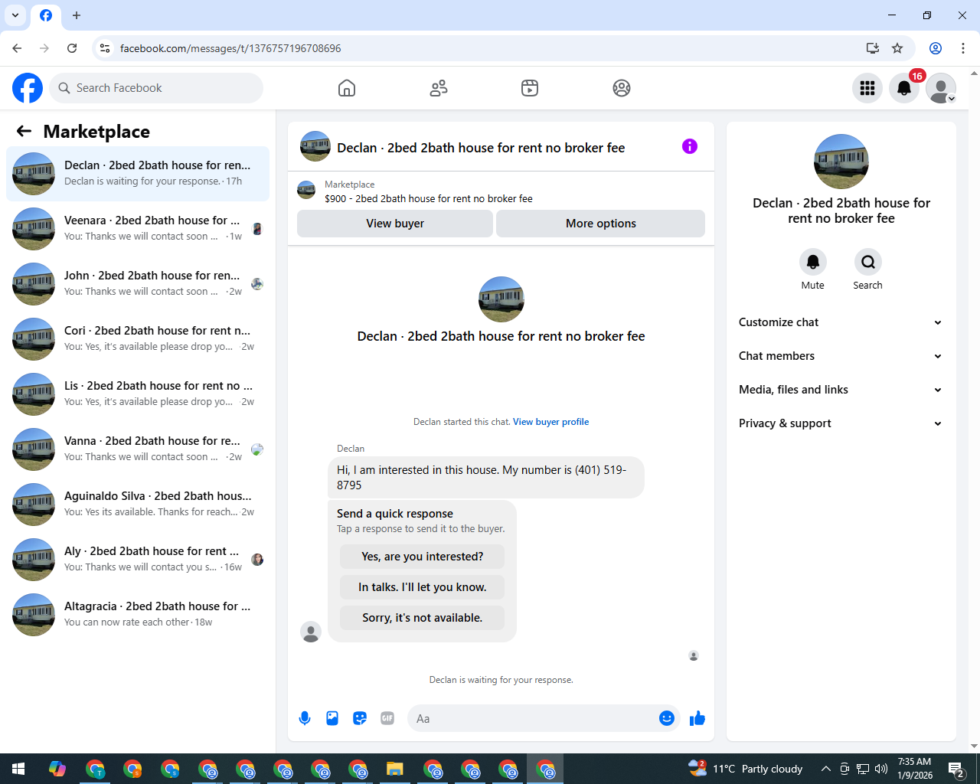Screen dimensions: 980x784
Task: Open the Veenara conversation
Action: click(x=138, y=229)
